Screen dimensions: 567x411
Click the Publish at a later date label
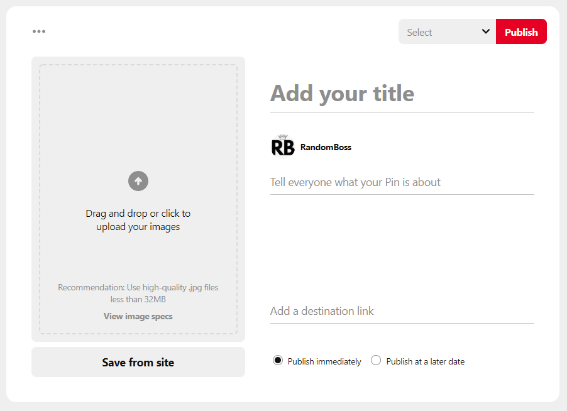(x=425, y=361)
